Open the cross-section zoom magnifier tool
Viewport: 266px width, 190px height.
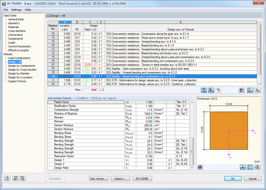point(258,167)
